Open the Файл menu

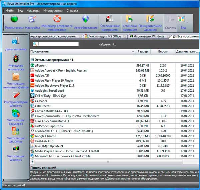(10, 11)
